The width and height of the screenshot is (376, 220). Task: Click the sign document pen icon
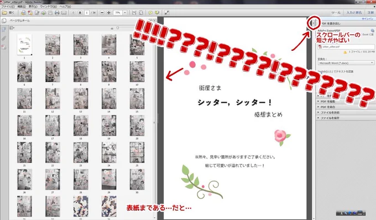37,13
